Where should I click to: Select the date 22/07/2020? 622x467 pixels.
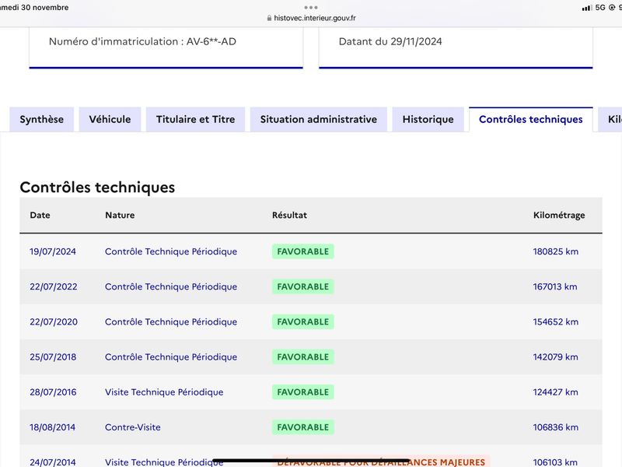[x=54, y=321]
